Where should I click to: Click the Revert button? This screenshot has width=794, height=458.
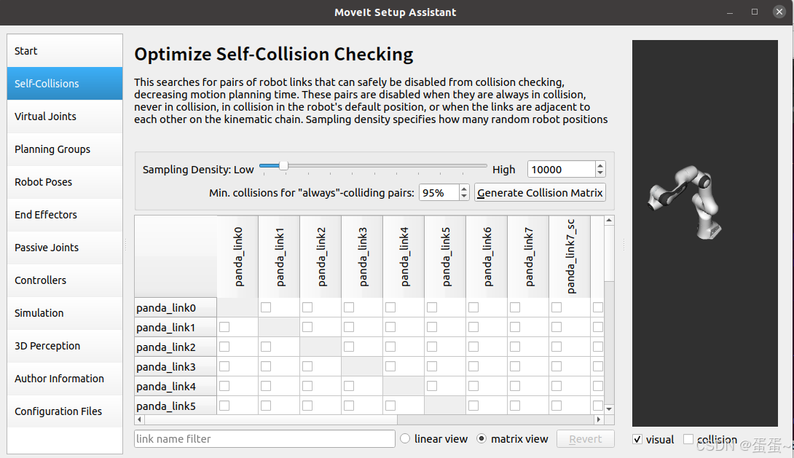coord(586,439)
